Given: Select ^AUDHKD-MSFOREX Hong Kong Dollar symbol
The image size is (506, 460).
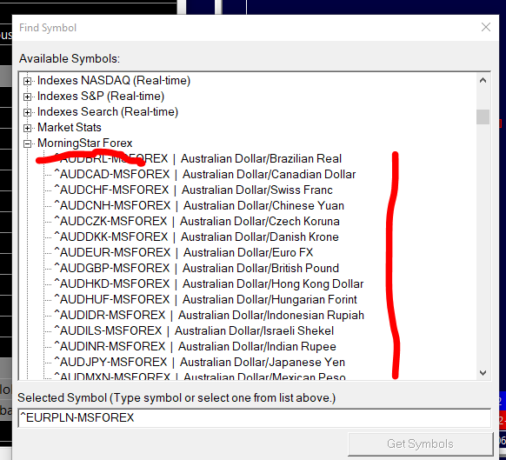Looking at the screenshot, I should click(209, 283).
